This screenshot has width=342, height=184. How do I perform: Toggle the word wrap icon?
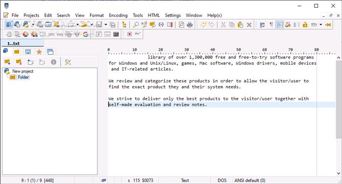[x=262, y=24]
